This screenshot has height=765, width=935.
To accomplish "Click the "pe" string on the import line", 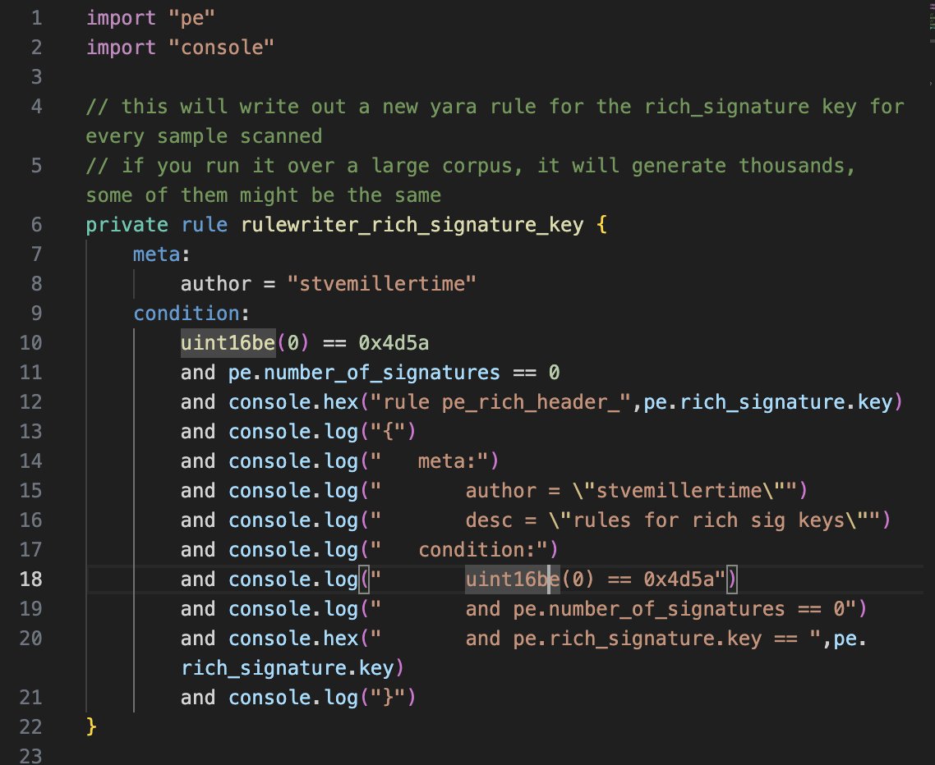I will coord(191,18).
